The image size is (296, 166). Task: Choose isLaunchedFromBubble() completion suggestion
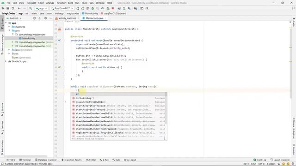119,102
